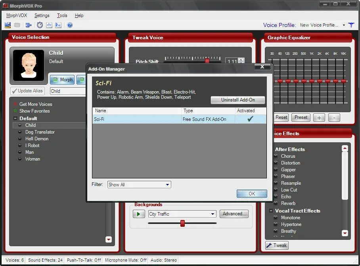Viewport: 360px width, 266px height.
Task: Click the equalizer Preset button
Action: pyautogui.click(x=301, y=117)
